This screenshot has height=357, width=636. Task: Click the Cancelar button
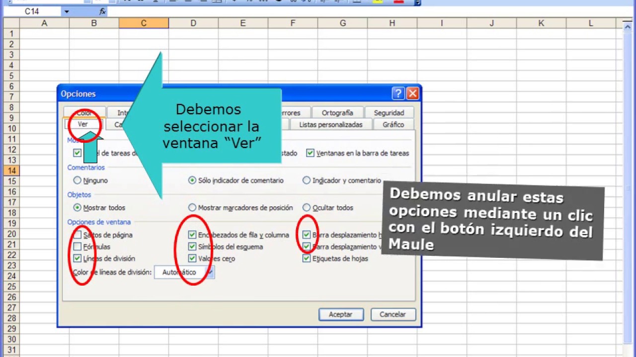[x=393, y=314]
